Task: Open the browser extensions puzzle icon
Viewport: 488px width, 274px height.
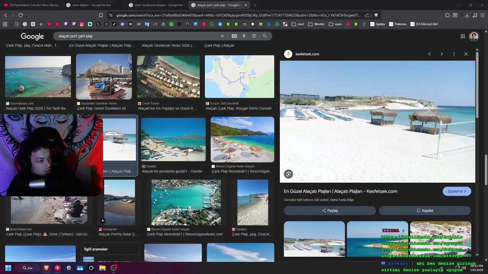Action: pos(447,15)
